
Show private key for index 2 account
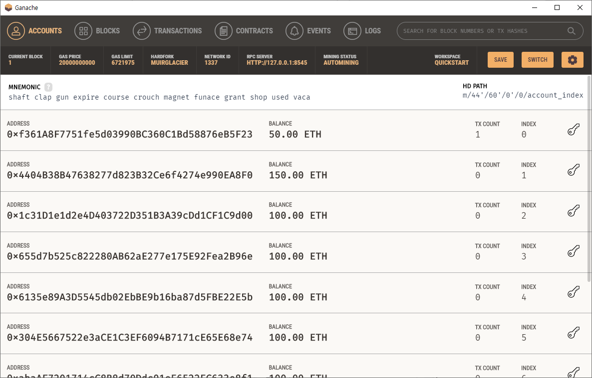pyautogui.click(x=574, y=211)
